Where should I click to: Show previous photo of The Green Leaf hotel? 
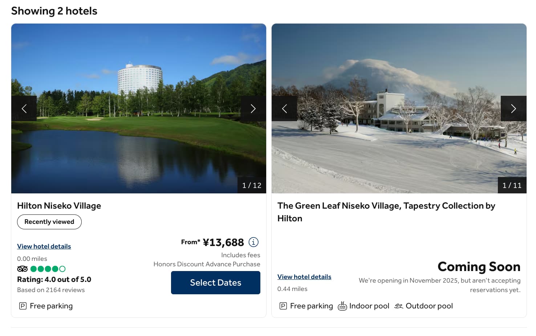coord(284,108)
